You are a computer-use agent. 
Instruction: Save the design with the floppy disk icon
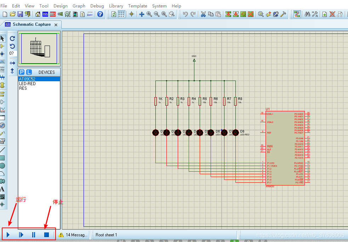pos(20,14)
